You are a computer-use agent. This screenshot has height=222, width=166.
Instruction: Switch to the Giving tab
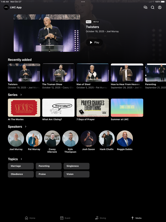pos(101,218)
